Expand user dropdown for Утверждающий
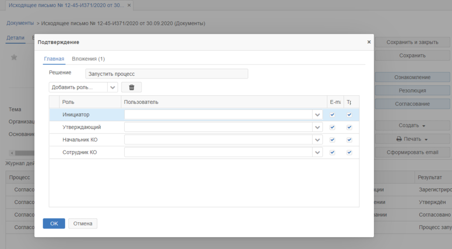 click(x=317, y=127)
